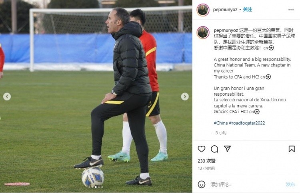Go to next photo with right arrow

[185, 96]
